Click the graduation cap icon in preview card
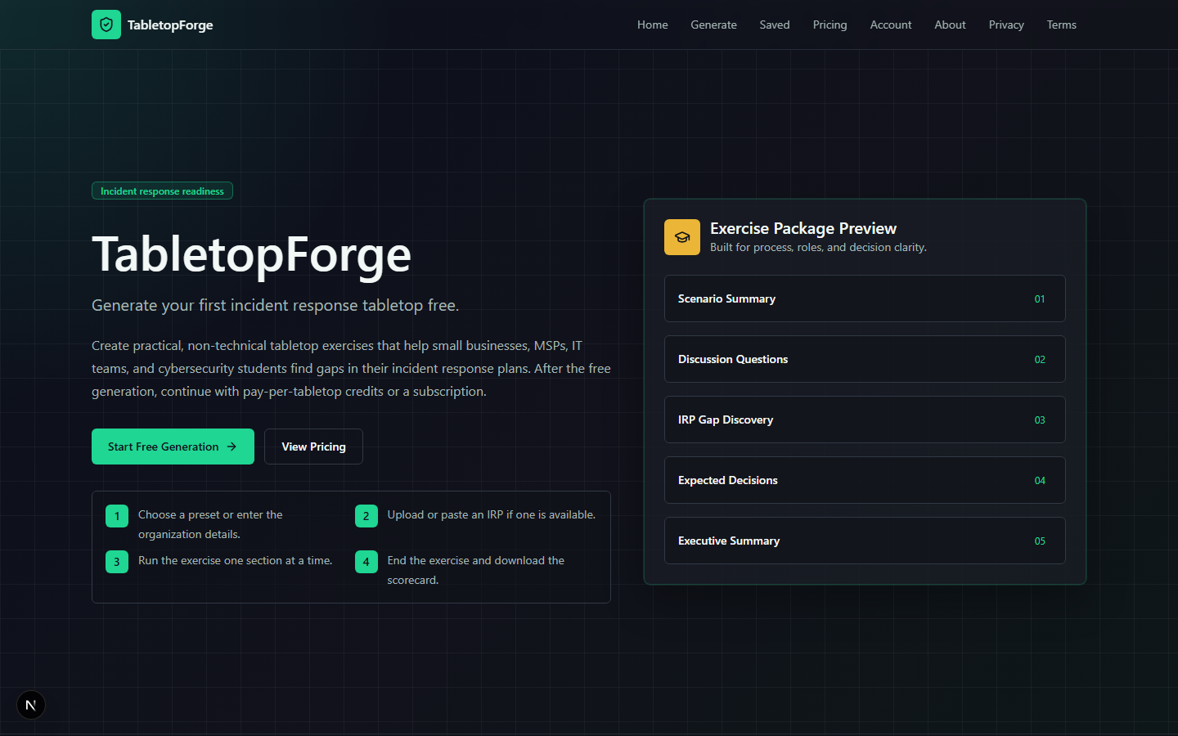Image resolution: width=1178 pixels, height=736 pixels. pyautogui.click(x=682, y=237)
